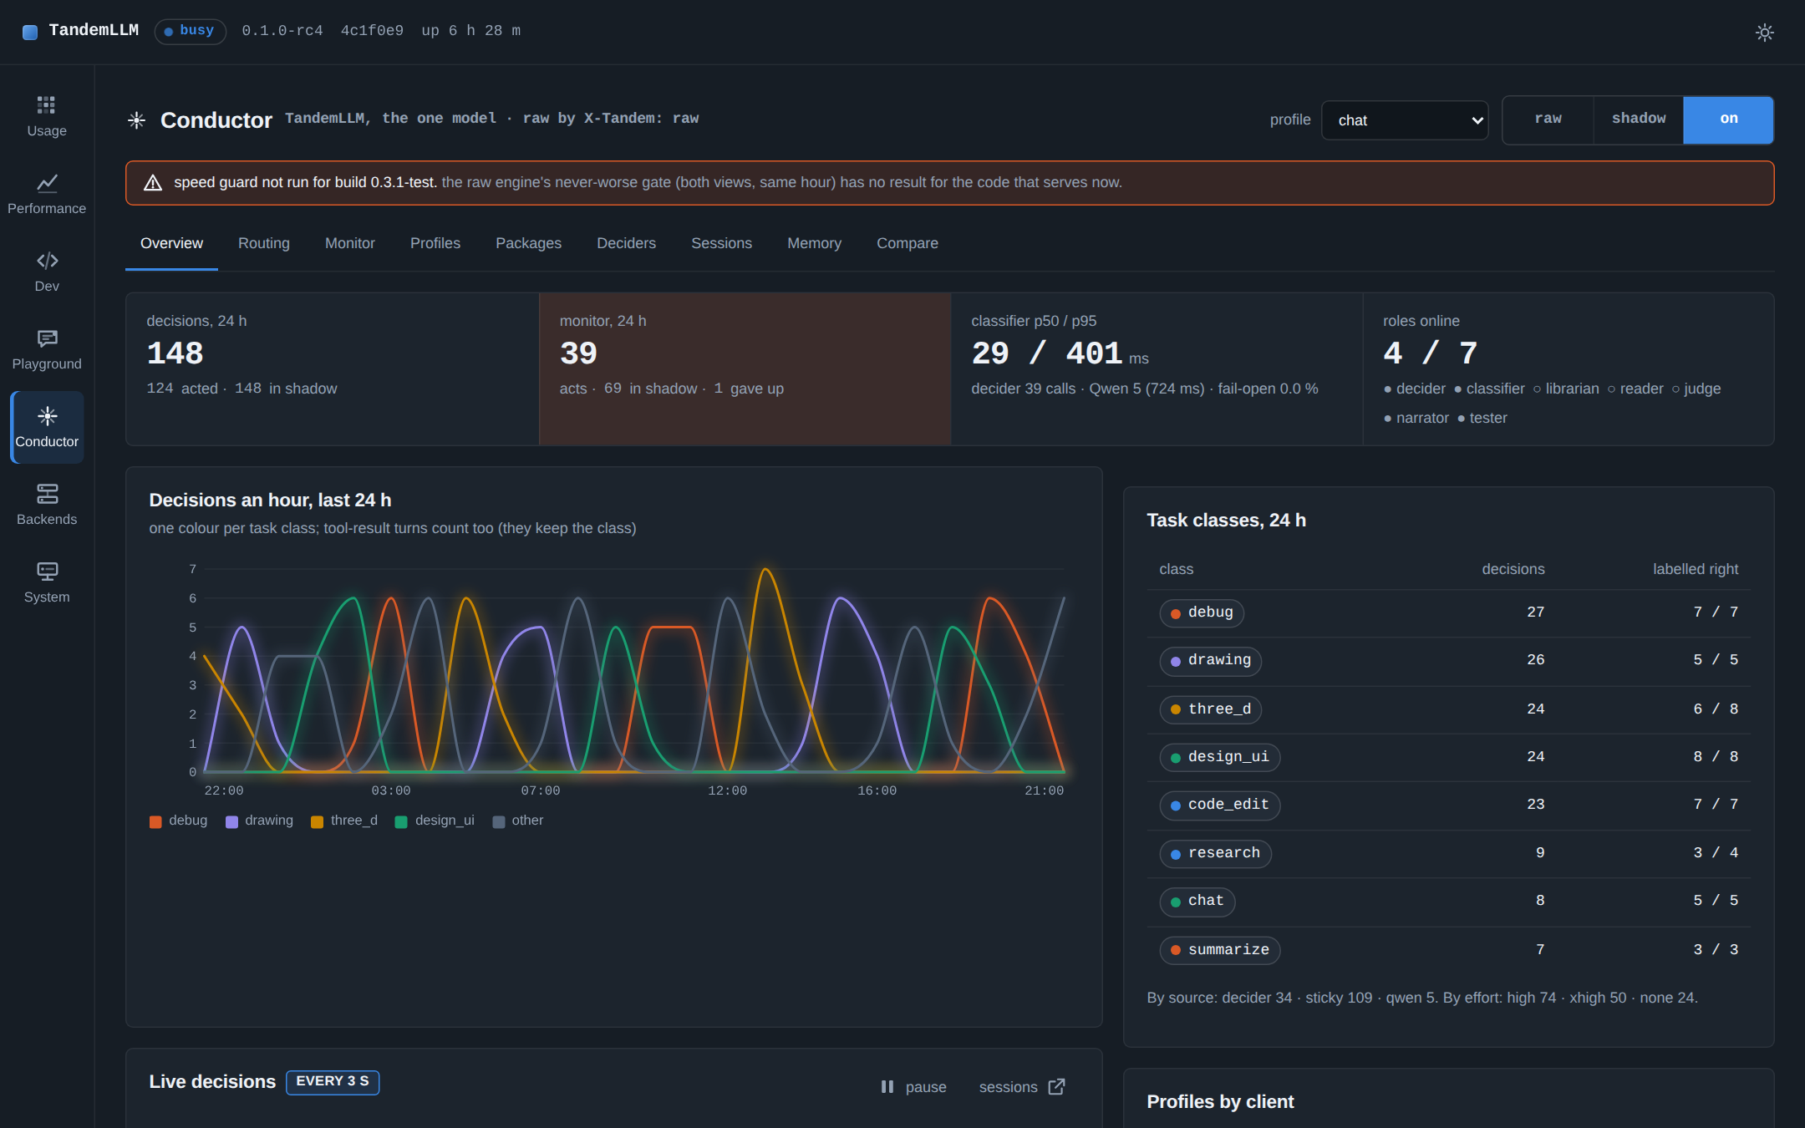Screen dimensions: 1805x1128
Task: Open the Backends sidebar section
Action: [47, 506]
